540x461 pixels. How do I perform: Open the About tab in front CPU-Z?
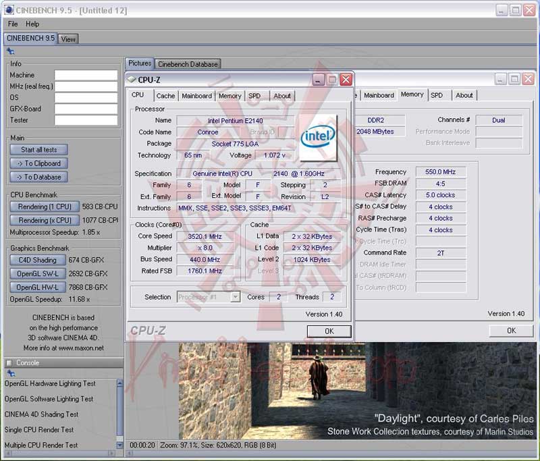(282, 96)
